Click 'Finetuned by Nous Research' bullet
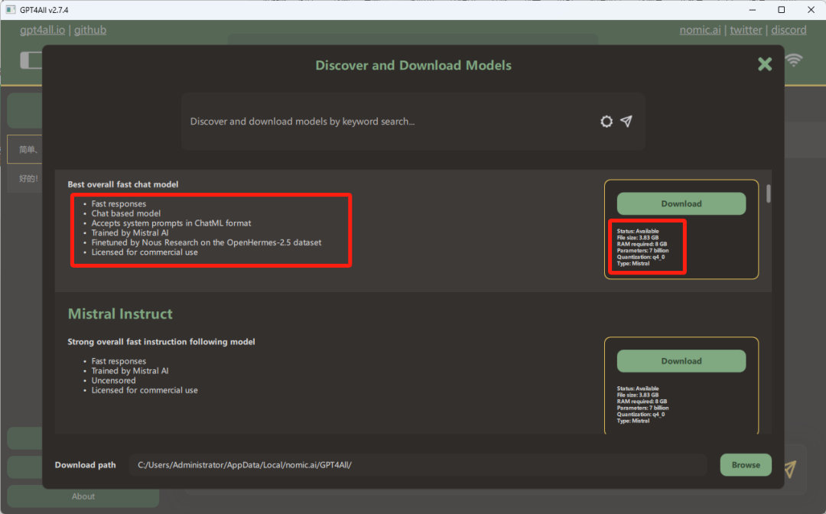 point(206,242)
